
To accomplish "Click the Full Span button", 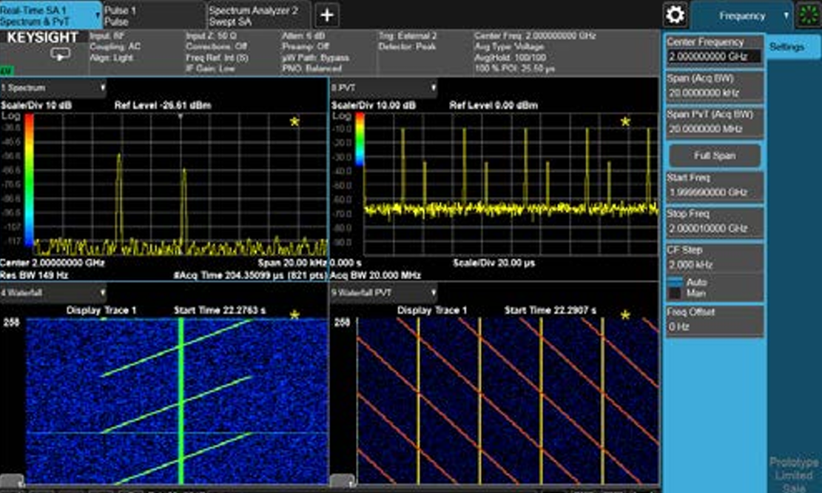I will pos(715,155).
